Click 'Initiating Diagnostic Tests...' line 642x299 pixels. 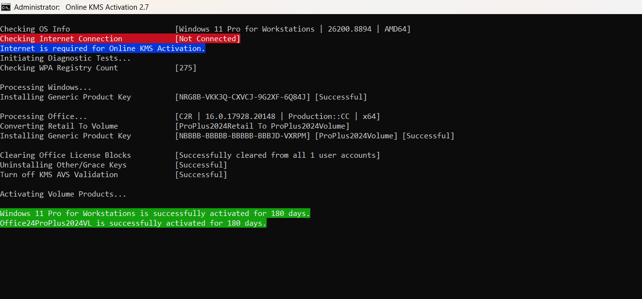coord(66,58)
